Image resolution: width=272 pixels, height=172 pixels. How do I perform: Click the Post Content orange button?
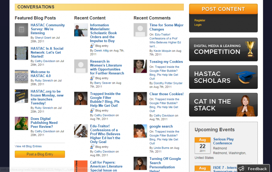pyautogui.click(x=223, y=9)
